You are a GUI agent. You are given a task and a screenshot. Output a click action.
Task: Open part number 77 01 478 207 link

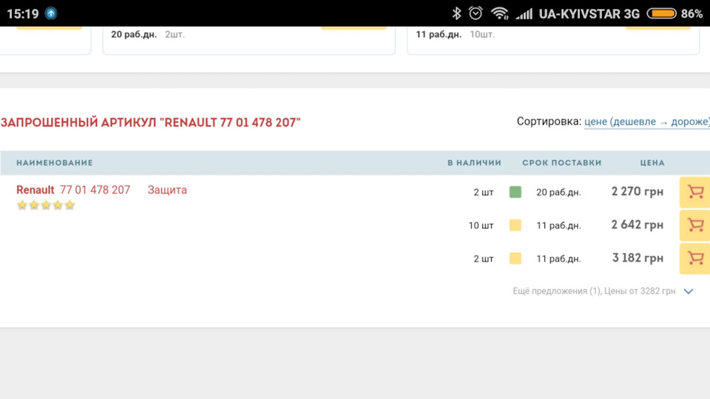(x=95, y=190)
